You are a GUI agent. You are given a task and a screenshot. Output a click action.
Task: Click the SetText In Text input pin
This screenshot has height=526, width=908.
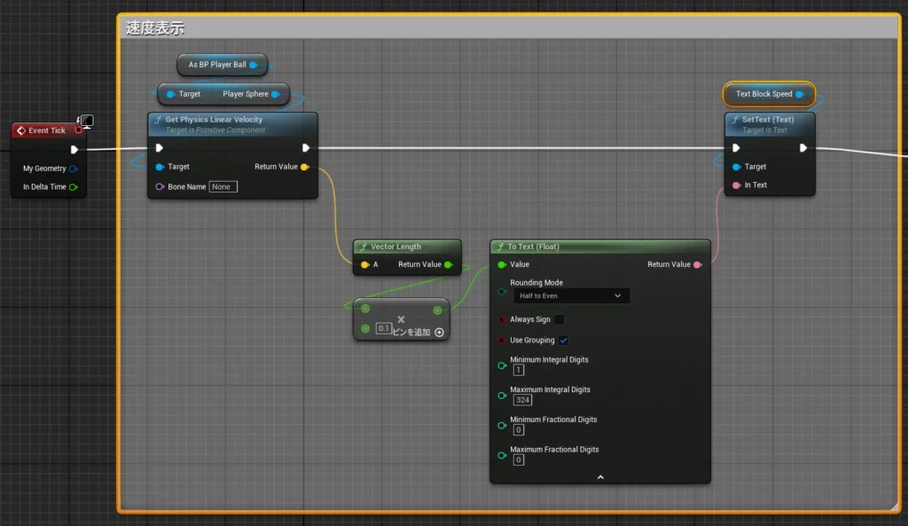(x=734, y=185)
